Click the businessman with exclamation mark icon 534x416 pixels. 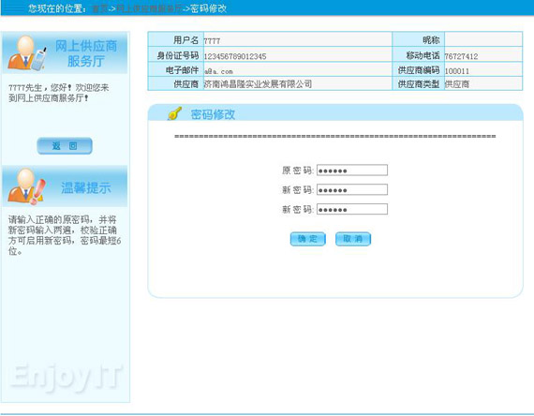[26, 186]
